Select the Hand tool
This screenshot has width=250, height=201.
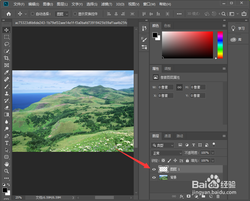(x=6, y=164)
